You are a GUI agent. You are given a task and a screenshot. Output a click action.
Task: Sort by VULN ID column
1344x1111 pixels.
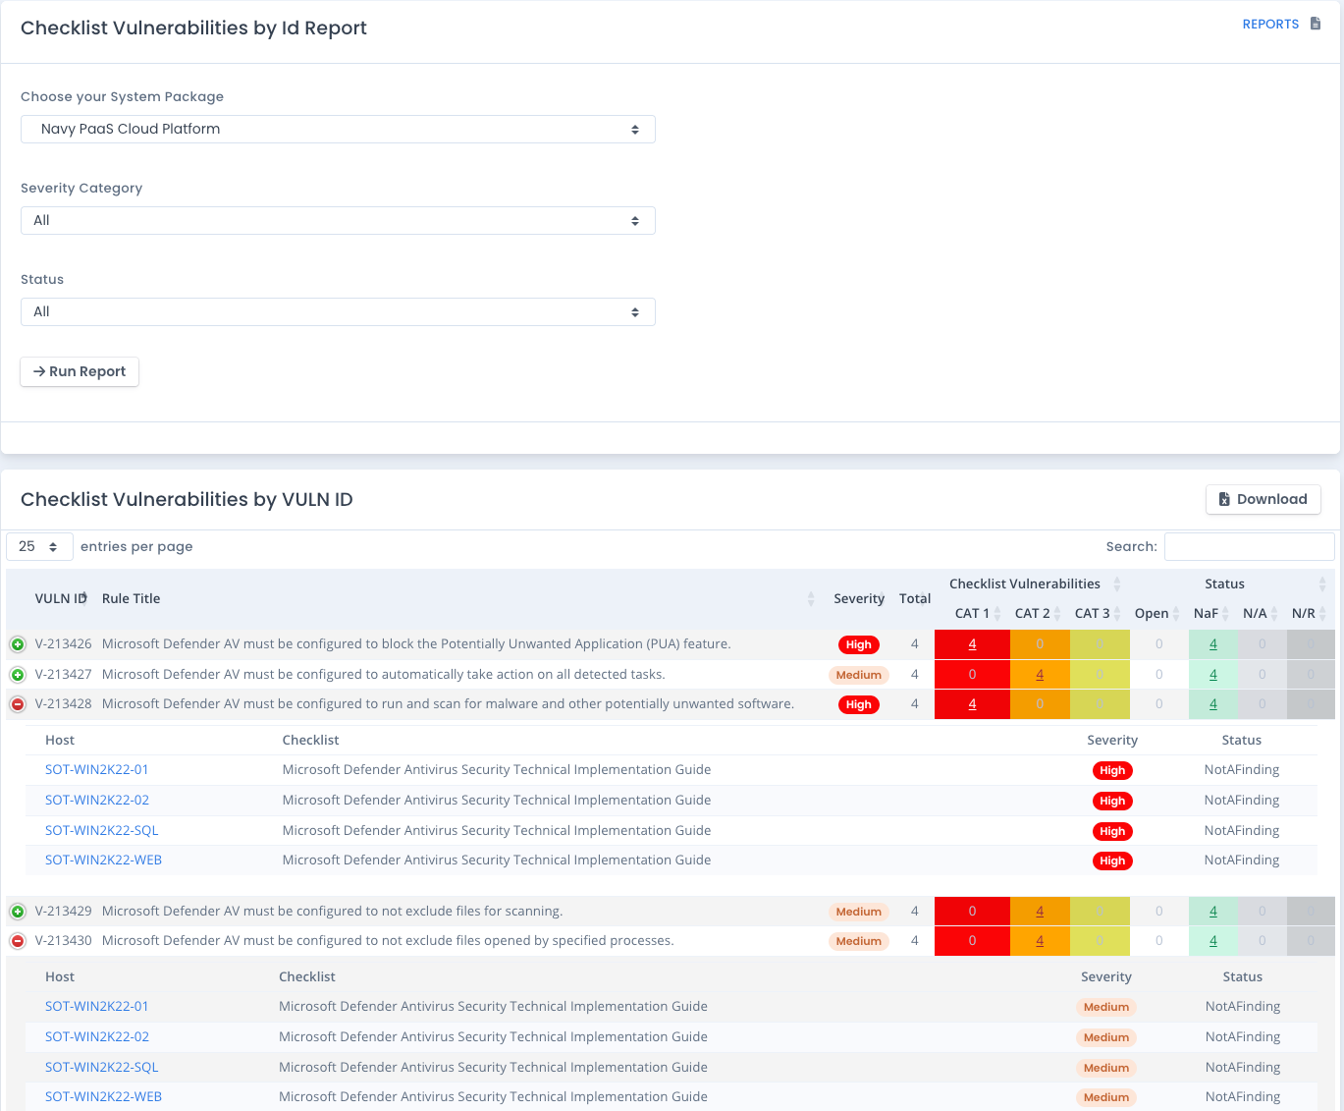click(61, 598)
